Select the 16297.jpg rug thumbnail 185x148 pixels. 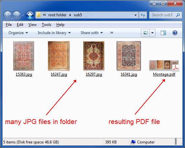click(x=94, y=56)
